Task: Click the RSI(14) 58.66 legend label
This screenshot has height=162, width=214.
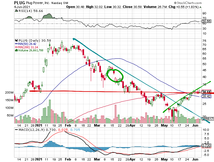Action: (31, 11)
